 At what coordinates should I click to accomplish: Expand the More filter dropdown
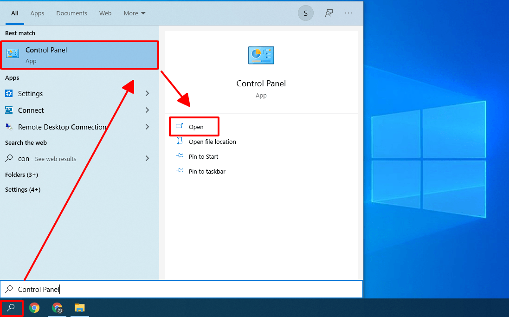134,13
